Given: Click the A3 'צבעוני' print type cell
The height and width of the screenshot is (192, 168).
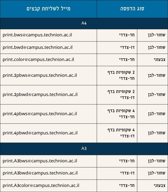Looking at the screenshot, I should pos(153,186).
